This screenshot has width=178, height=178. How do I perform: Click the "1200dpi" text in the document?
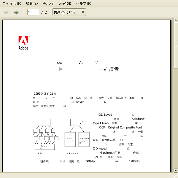coord(134,161)
